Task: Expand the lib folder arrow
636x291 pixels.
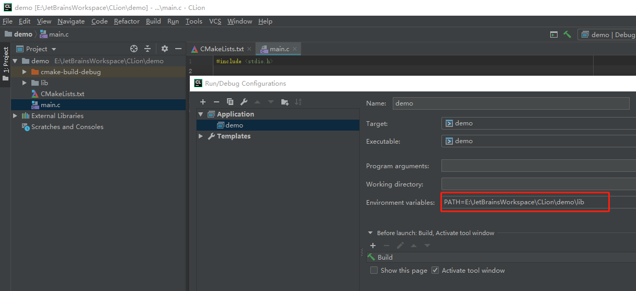Action: pos(24,83)
